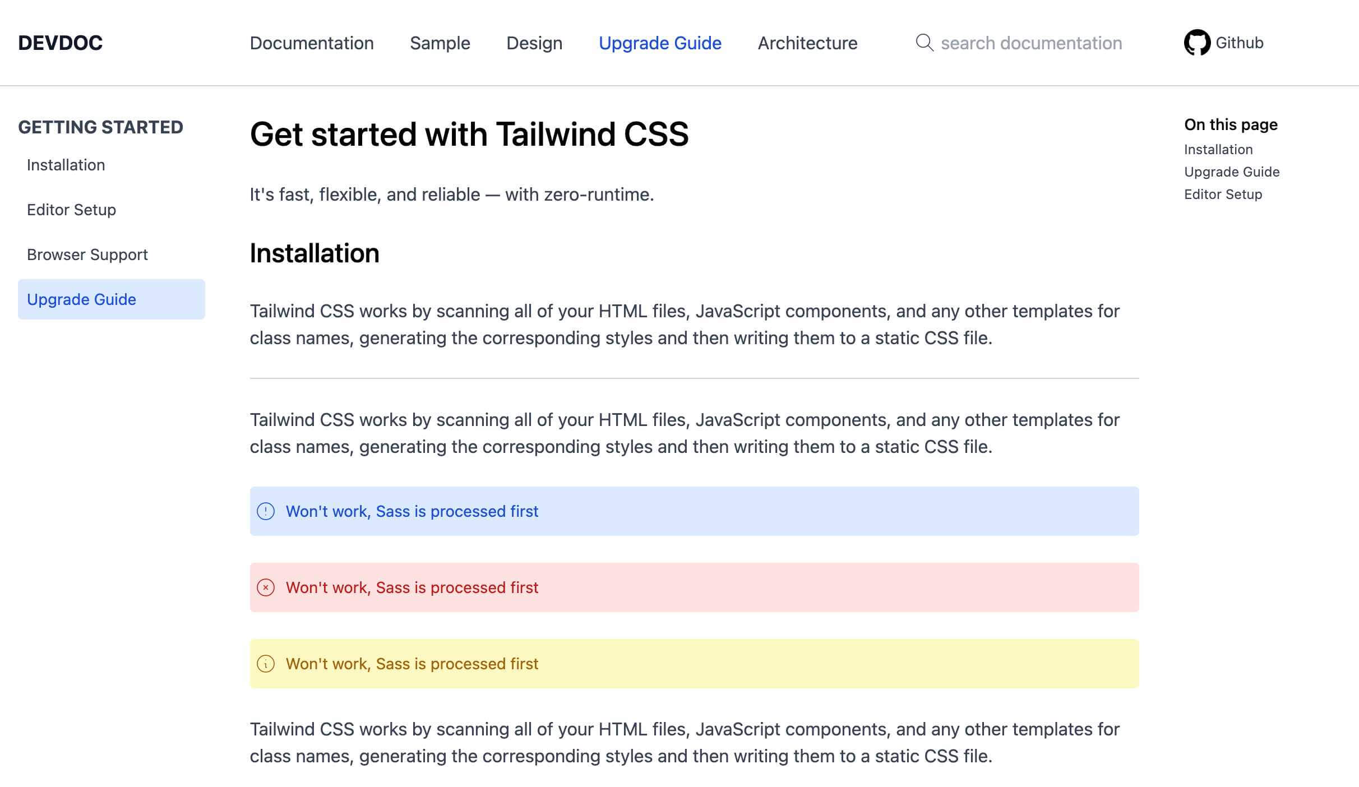Click the red error X circle icon
The image size is (1359, 787).
[x=266, y=587]
